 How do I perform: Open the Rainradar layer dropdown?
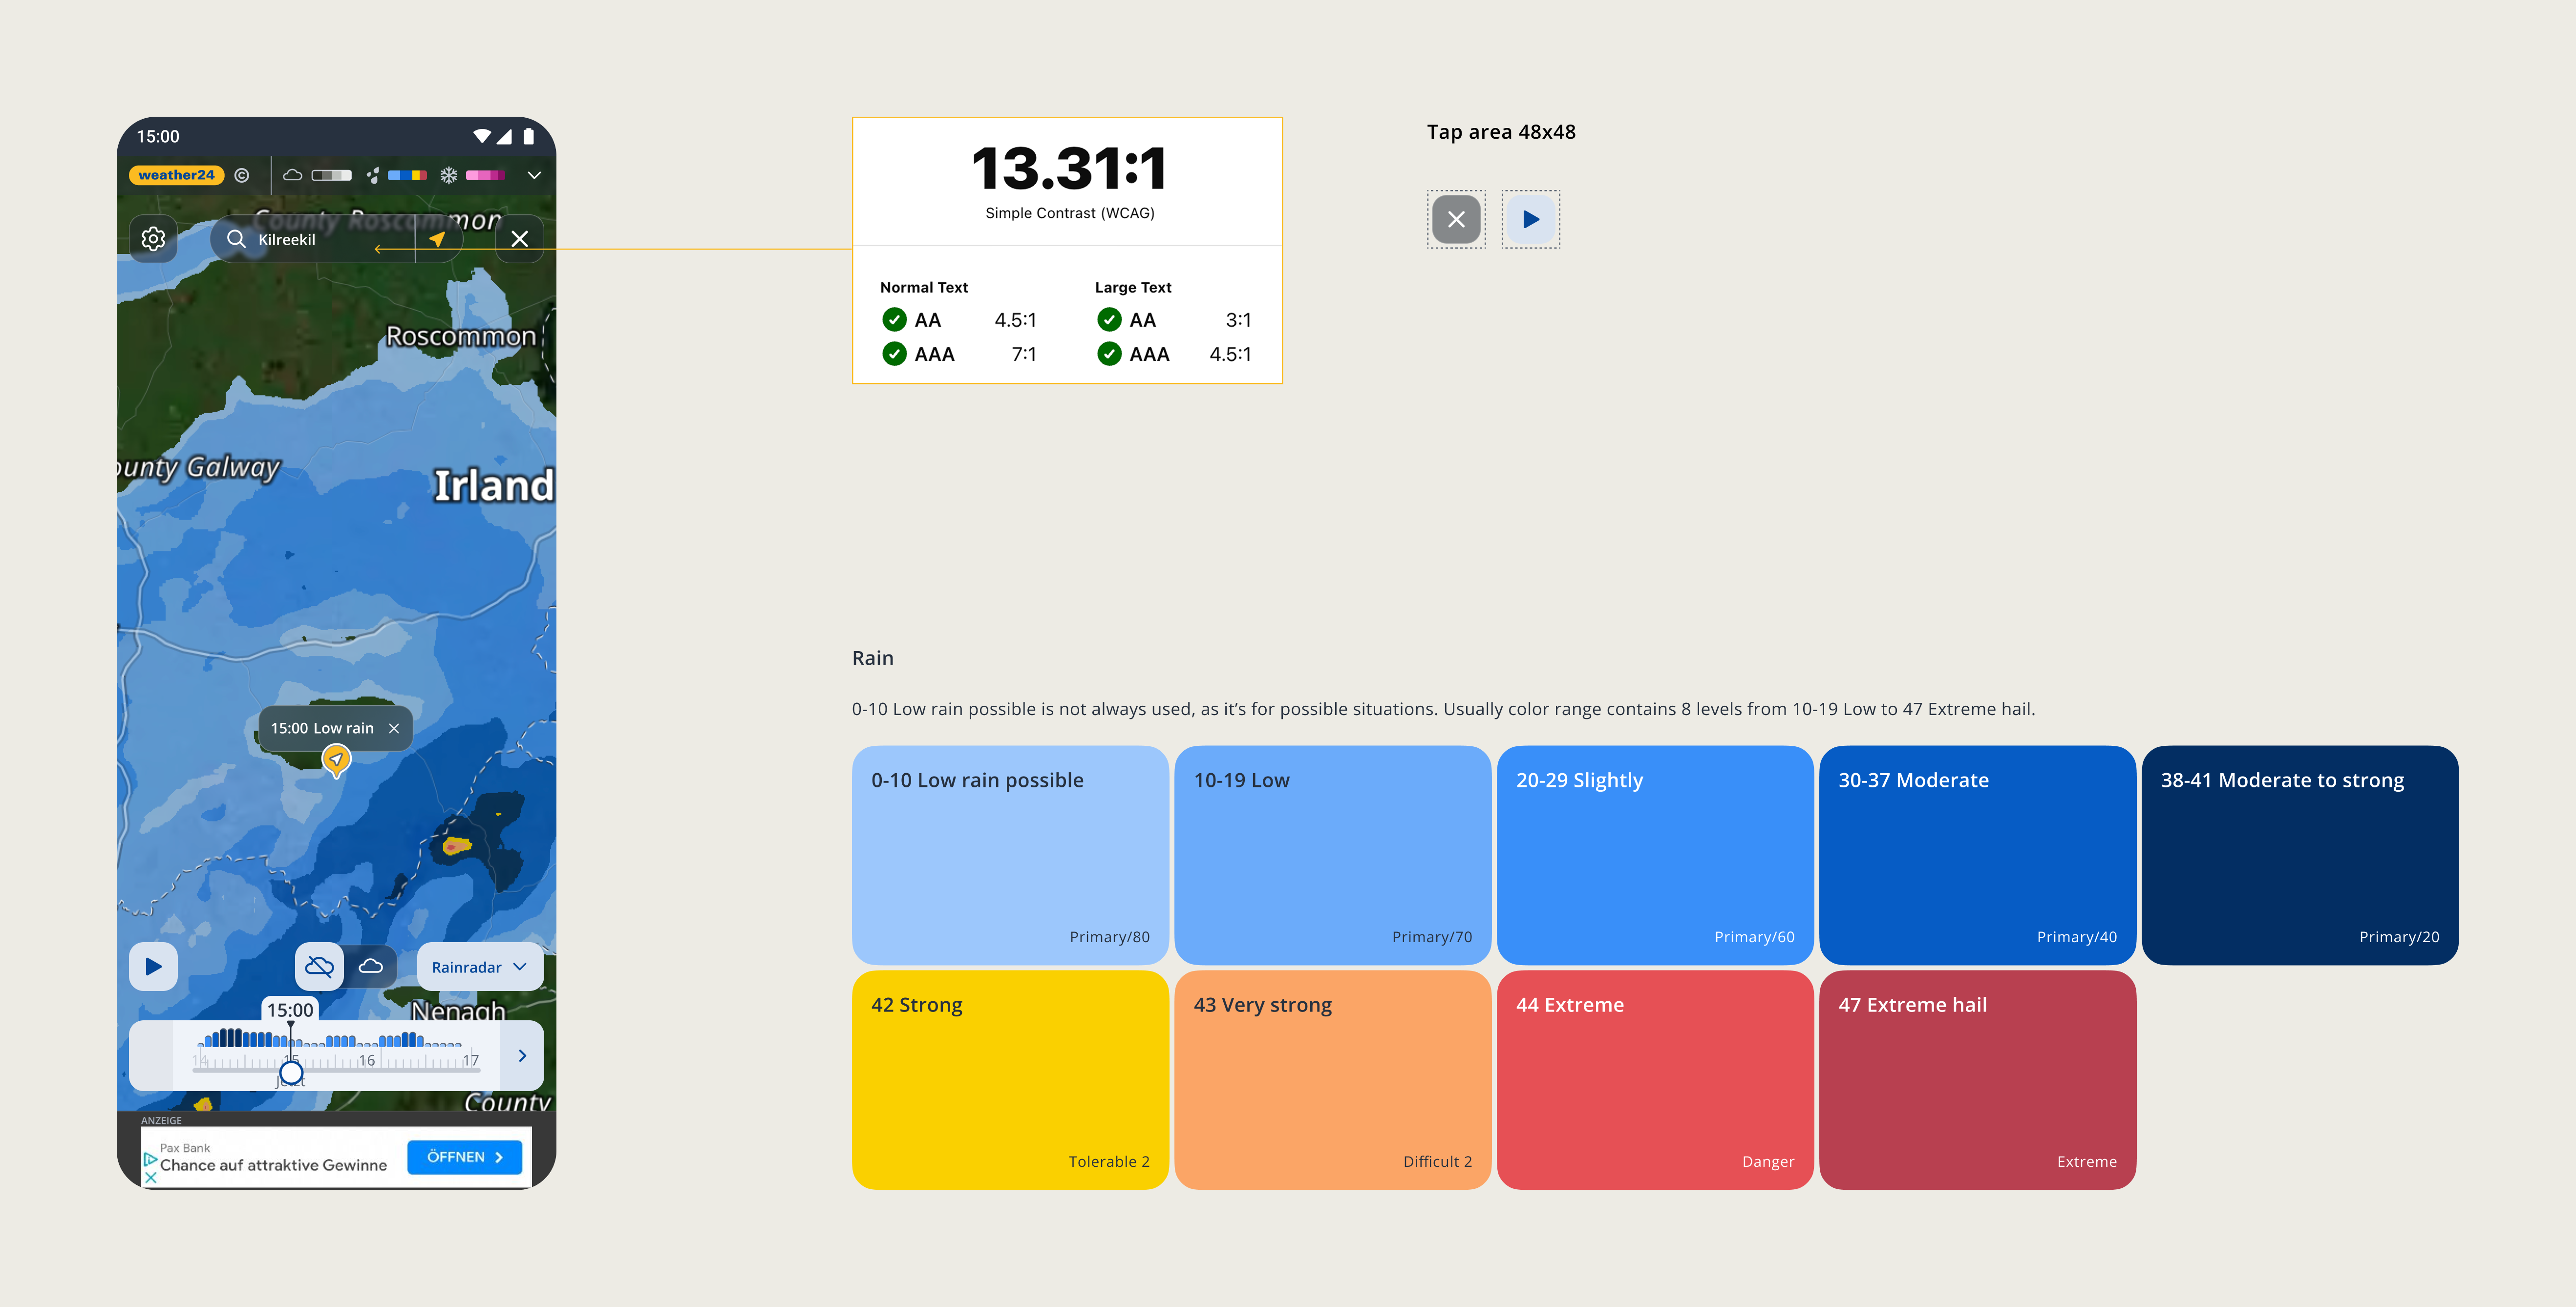pyautogui.click(x=480, y=966)
